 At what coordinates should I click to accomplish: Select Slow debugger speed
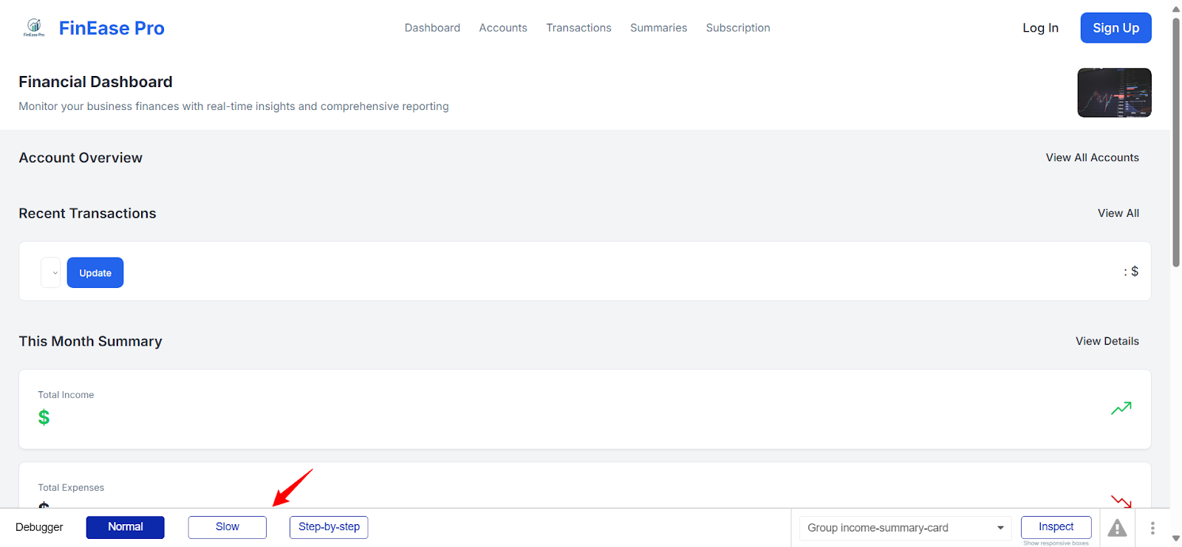[228, 527]
